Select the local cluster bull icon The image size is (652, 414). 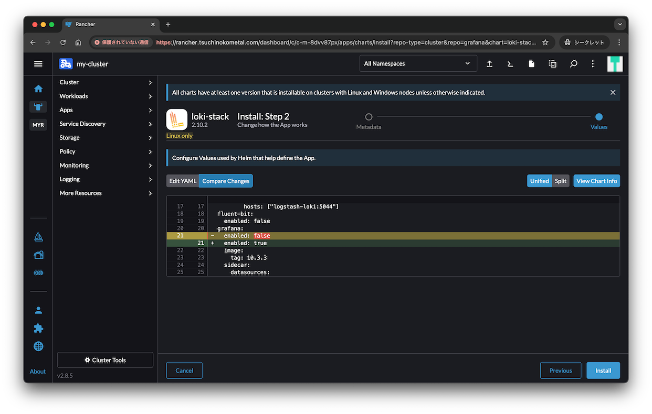point(38,107)
